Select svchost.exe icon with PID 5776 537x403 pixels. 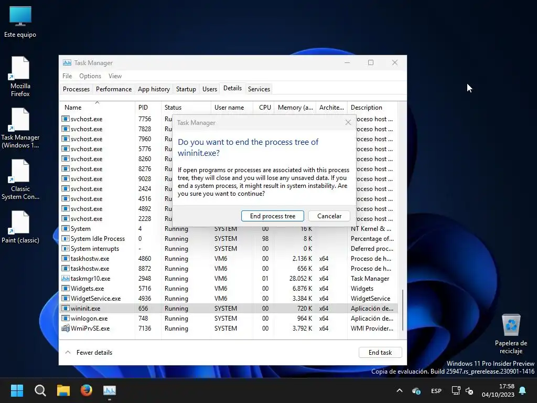tap(66, 149)
